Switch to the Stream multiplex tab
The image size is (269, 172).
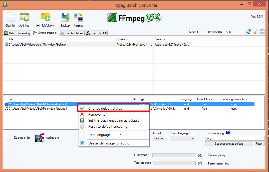click(x=45, y=33)
